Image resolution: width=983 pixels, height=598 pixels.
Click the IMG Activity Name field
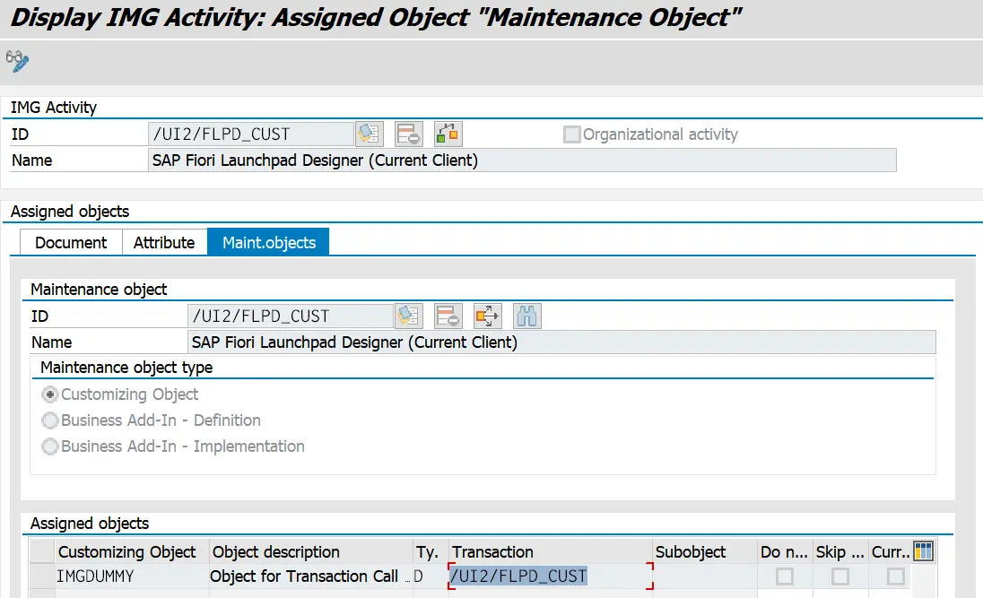pyautogui.click(x=522, y=160)
